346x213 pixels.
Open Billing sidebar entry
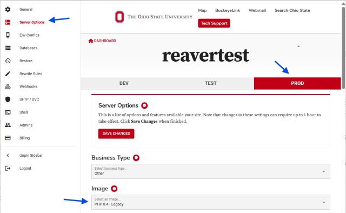click(x=24, y=138)
